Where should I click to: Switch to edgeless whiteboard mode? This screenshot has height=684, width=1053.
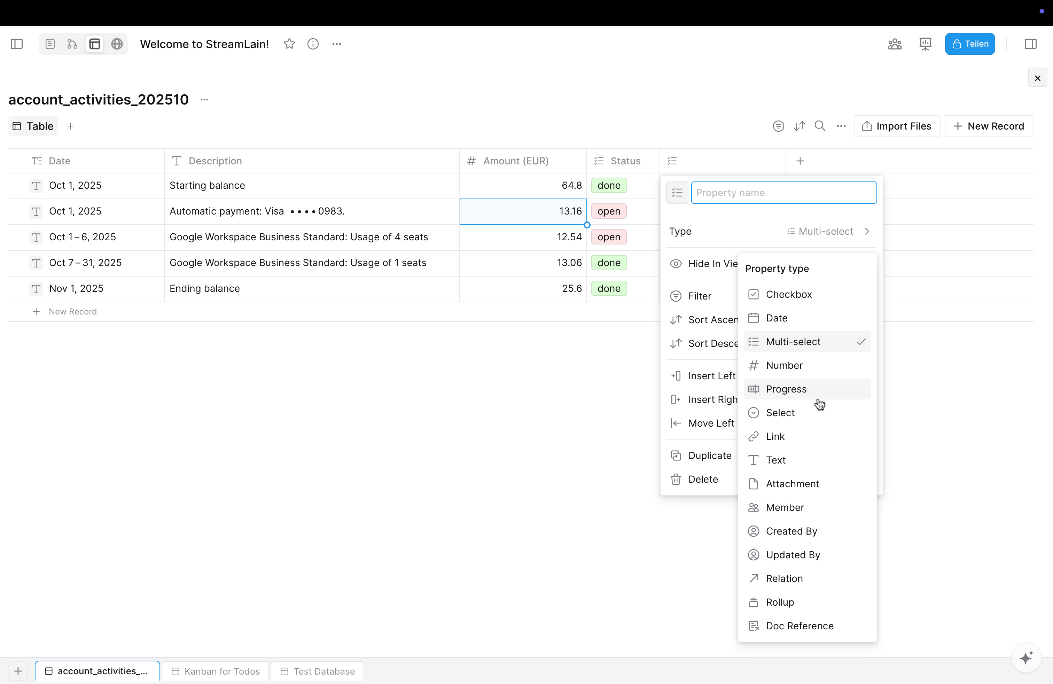click(72, 44)
